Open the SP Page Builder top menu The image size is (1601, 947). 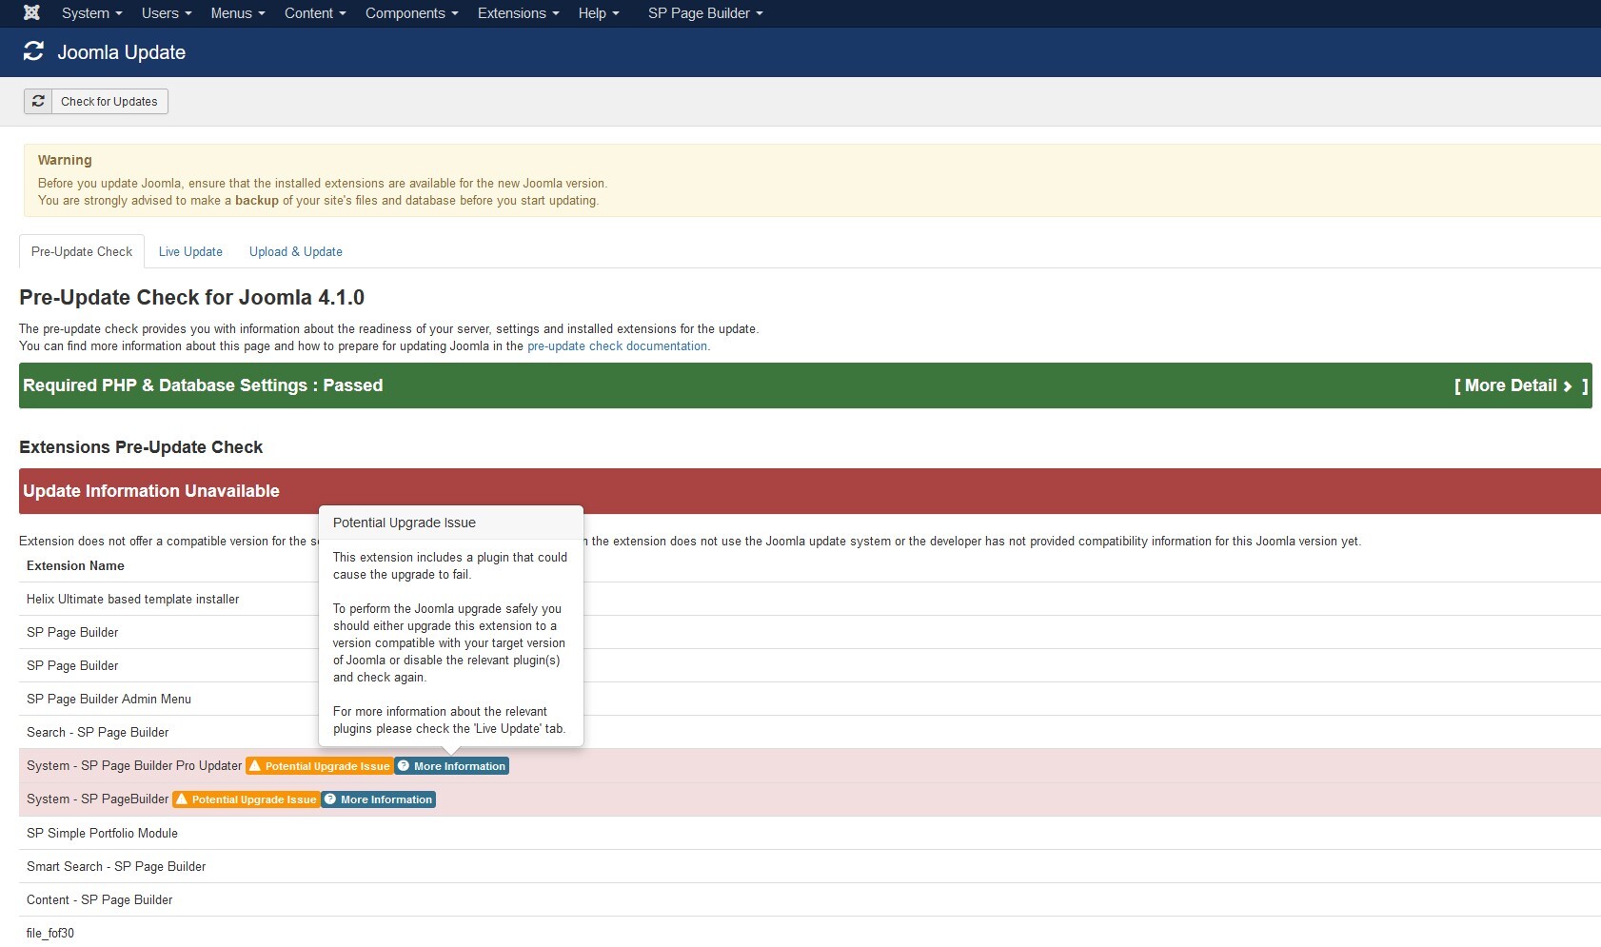click(x=705, y=13)
